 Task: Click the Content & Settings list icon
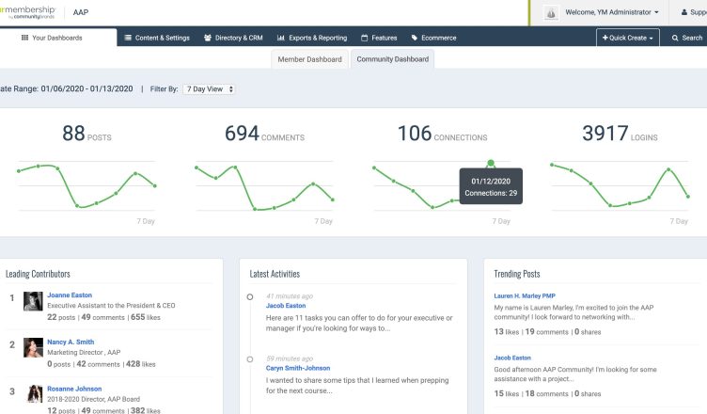coord(128,39)
